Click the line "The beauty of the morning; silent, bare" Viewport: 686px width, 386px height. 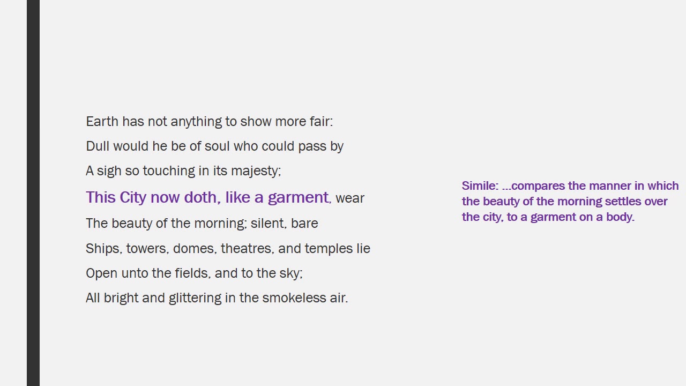point(202,224)
